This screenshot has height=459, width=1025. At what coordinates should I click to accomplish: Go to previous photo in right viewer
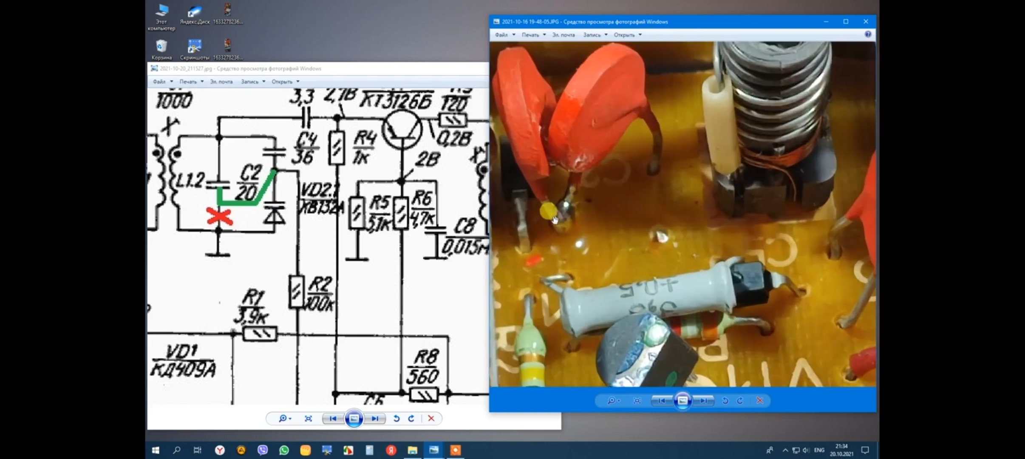[x=661, y=400]
